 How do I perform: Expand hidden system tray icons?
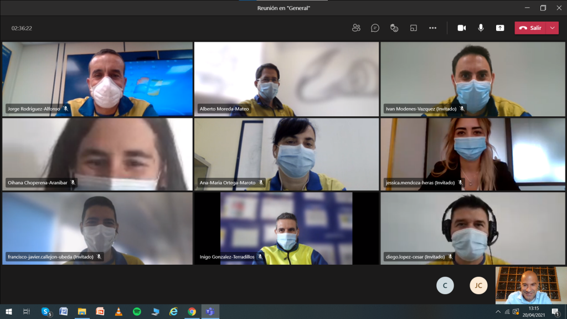(498, 312)
